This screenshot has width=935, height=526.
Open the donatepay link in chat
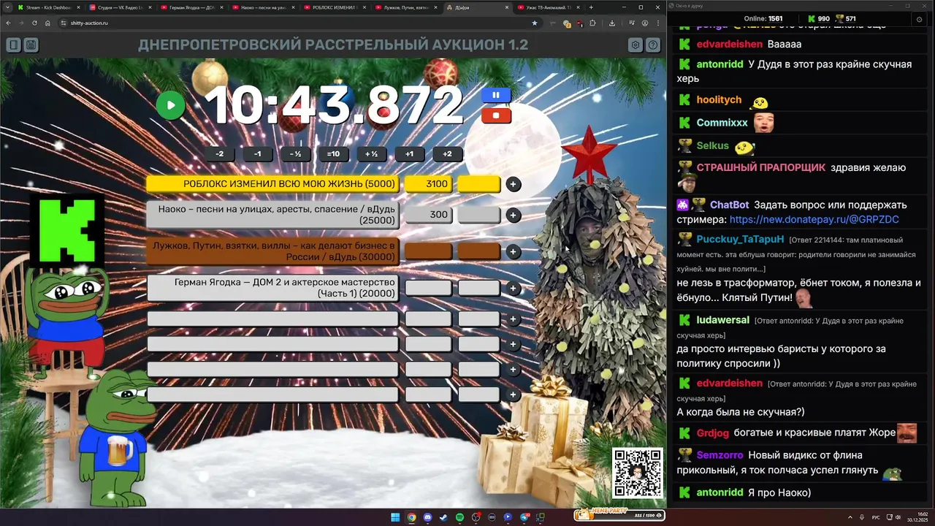[814, 219]
